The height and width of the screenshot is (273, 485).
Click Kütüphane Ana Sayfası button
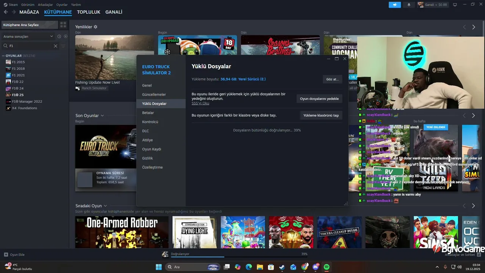pos(30,25)
